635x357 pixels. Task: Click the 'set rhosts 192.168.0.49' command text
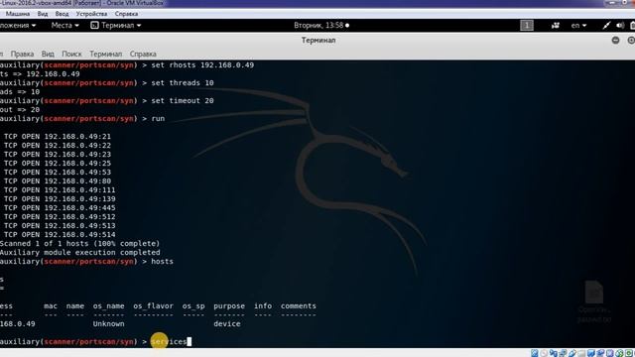[x=202, y=65]
